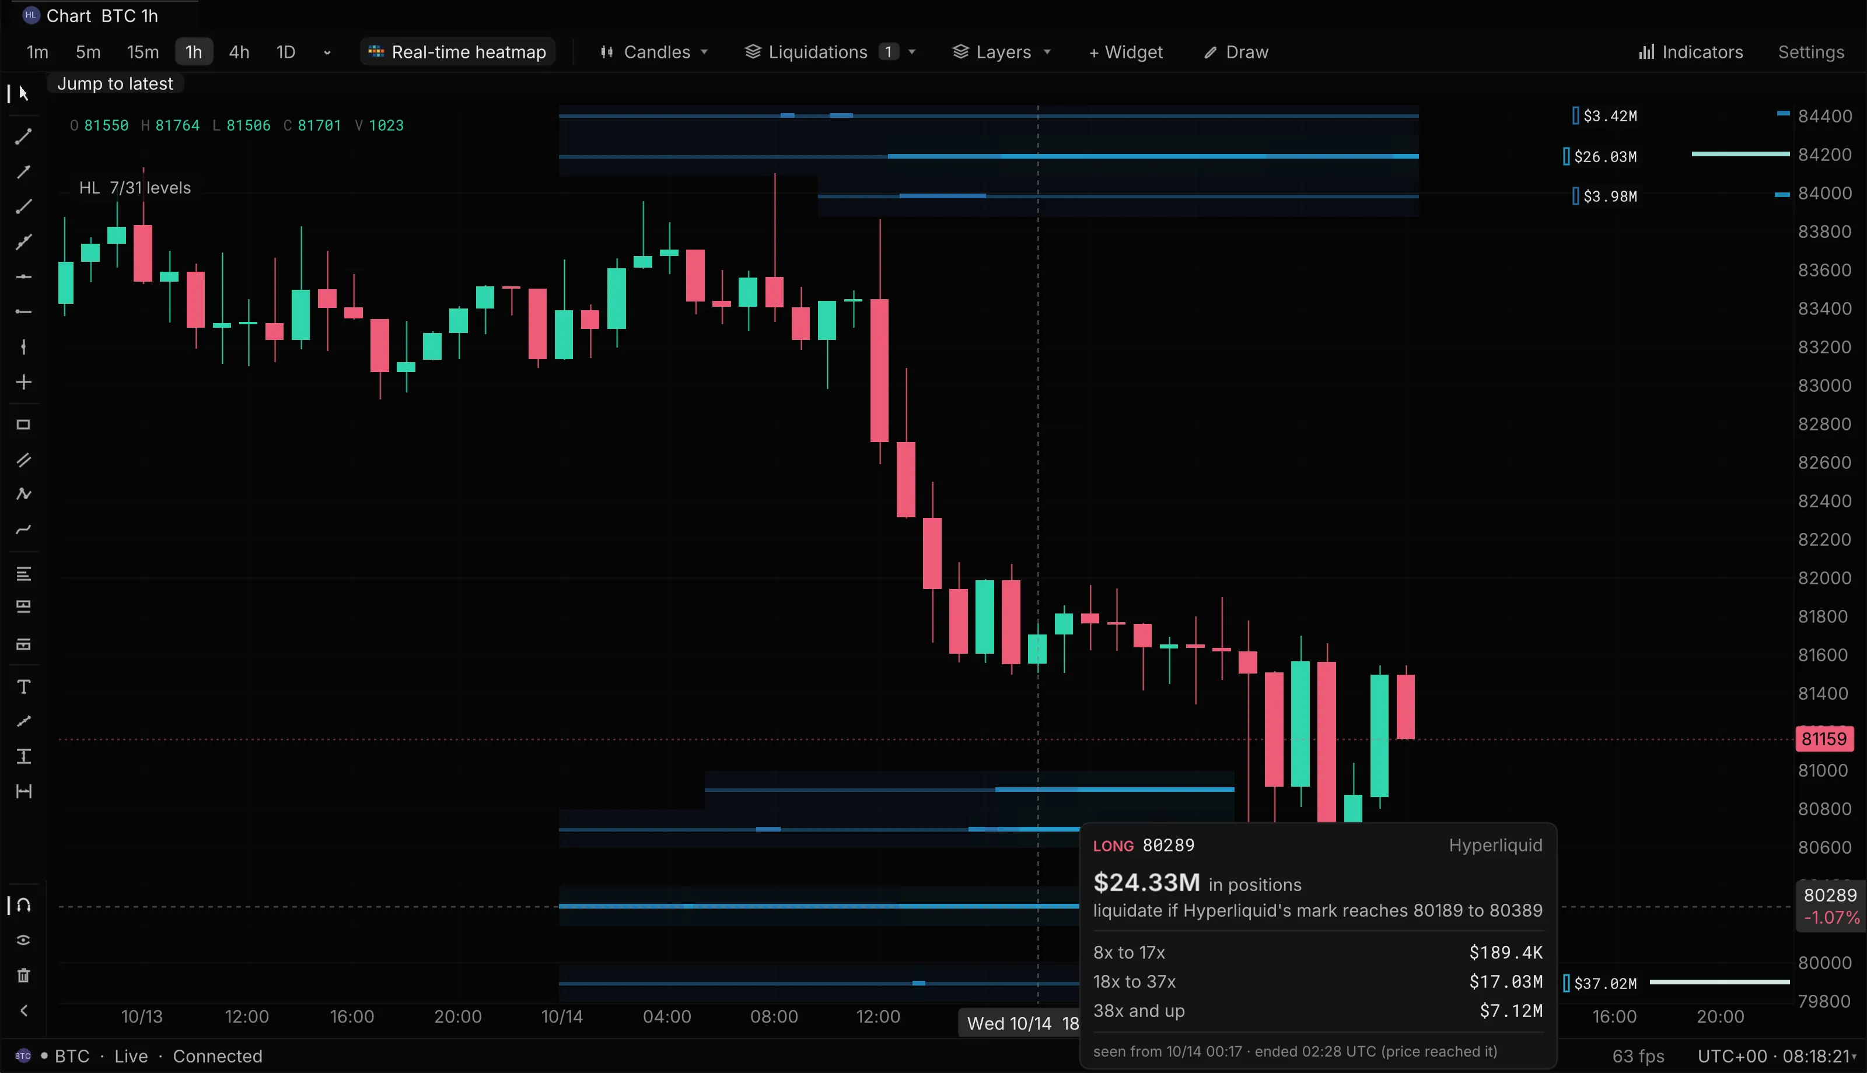Select the trend line drawing tool
This screenshot has height=1073, width=1867.
[x=23, y=136]
